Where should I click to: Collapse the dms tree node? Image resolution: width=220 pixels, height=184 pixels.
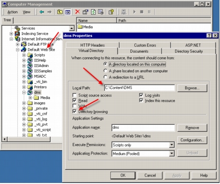tap(24, 92)
